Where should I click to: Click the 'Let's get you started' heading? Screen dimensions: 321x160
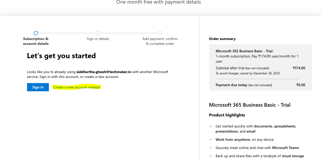point(61,56)
